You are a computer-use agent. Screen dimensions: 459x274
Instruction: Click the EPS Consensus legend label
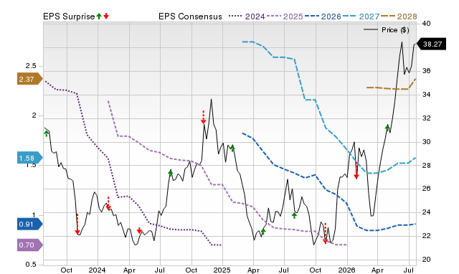[190, 16]
